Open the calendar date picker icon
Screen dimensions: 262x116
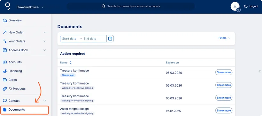click(110, 39)
